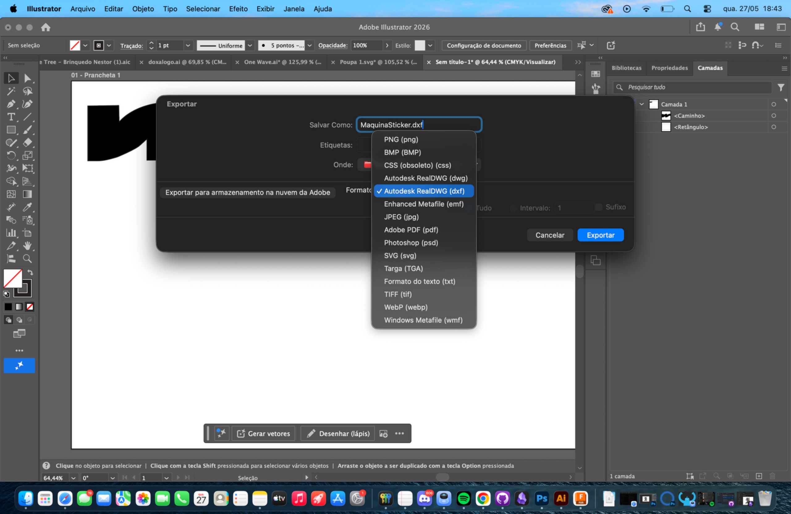Open the artboard number dropdown
Viewport: 791px width, 514px height.
[166, 478]
